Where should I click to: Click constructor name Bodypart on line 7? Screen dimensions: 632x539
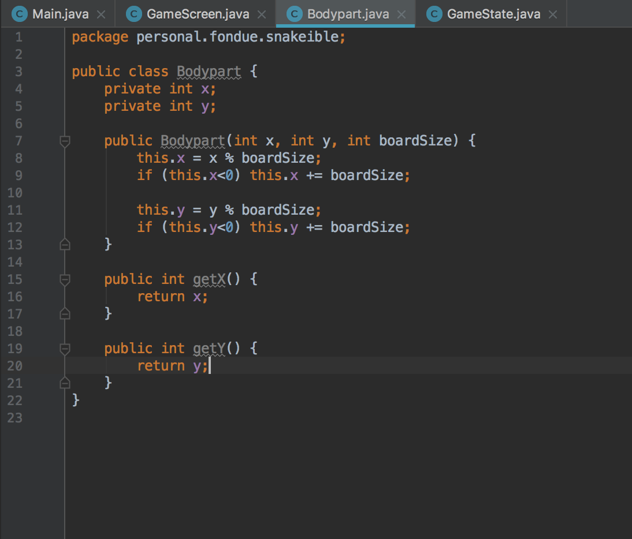point(193,141)
